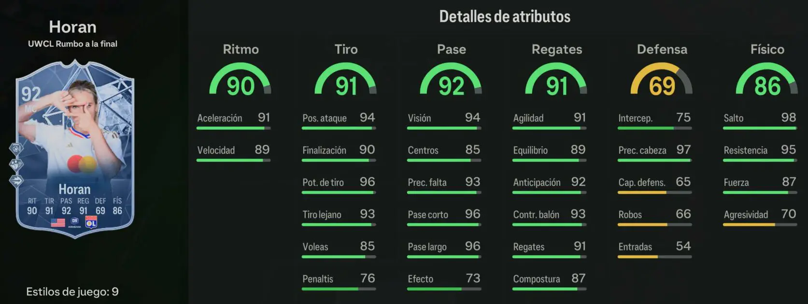Select the Penaltis 76 attribute row
This screenshot has height=304, width=808.
coord(339,281)
